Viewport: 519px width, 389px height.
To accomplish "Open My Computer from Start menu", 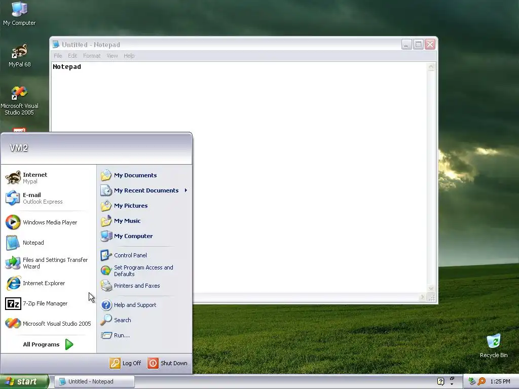I will pyautogui.click(x=144, y=236).
